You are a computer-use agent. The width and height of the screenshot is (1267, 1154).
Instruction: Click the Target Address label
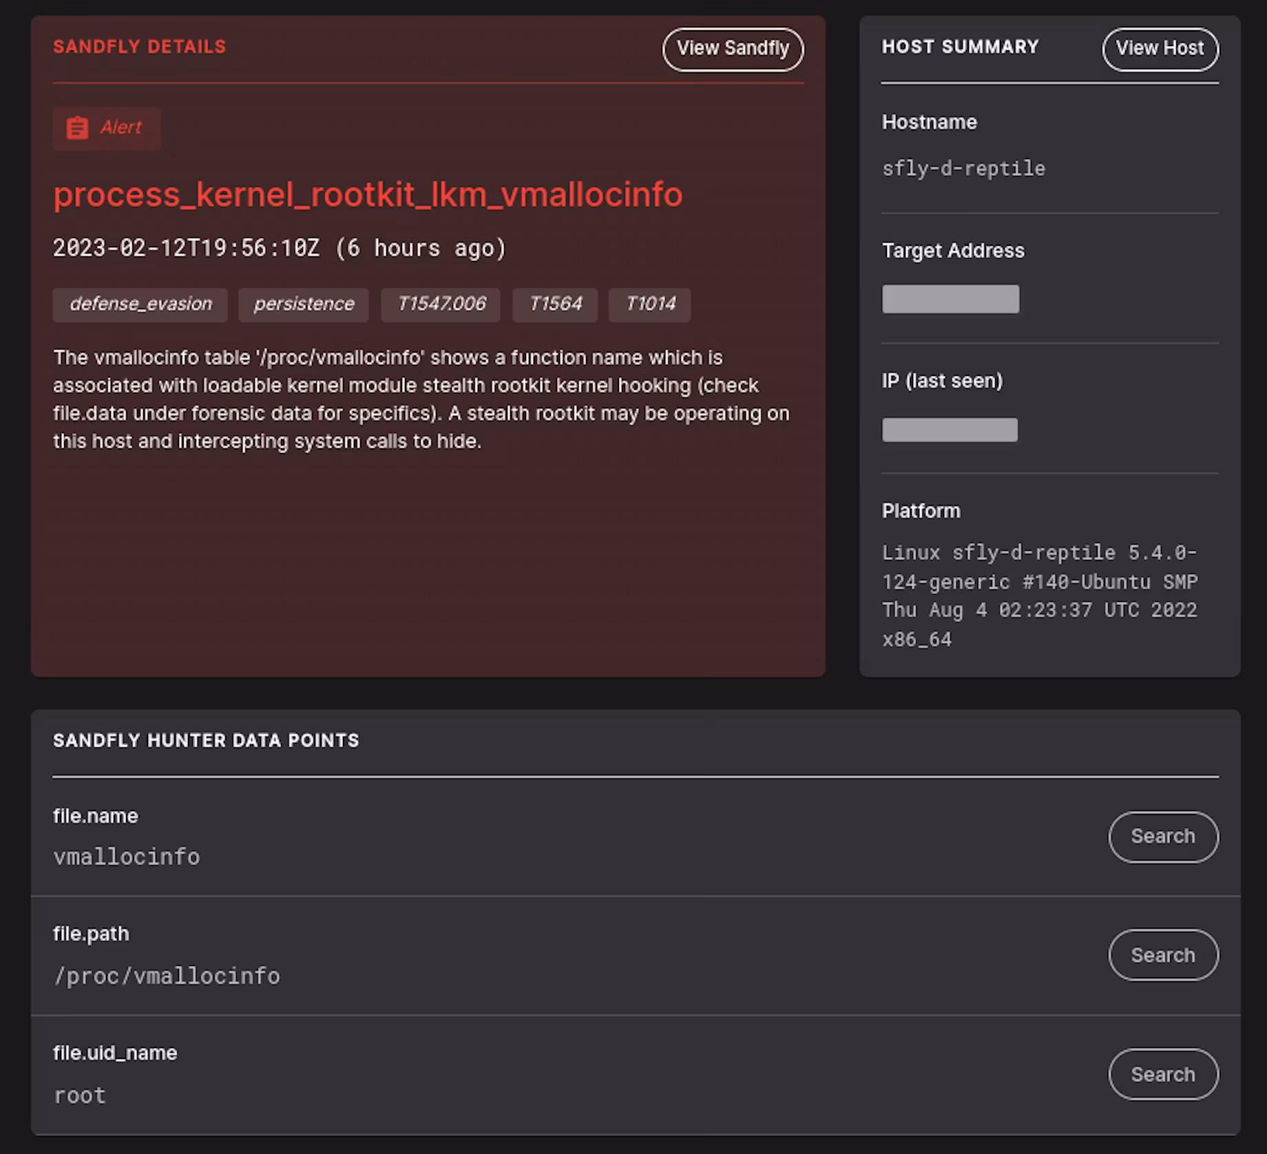point(953,251)
